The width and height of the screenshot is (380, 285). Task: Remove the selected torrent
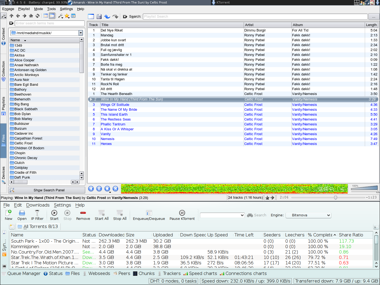tap(83, 215)
